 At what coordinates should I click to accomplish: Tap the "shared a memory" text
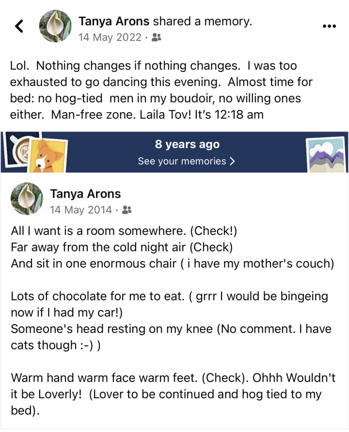[203, 21]
